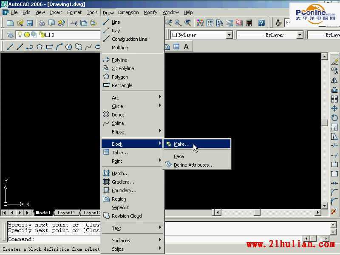This screenshot has height=255, width=340.
Task: Toggle layer 0 freeze/thaw sun icon
Action: point(27,35)
